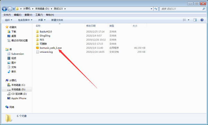208x125 pixels.
Task: Click the date 2020/2/25 17:14
Action: [95, 32]
